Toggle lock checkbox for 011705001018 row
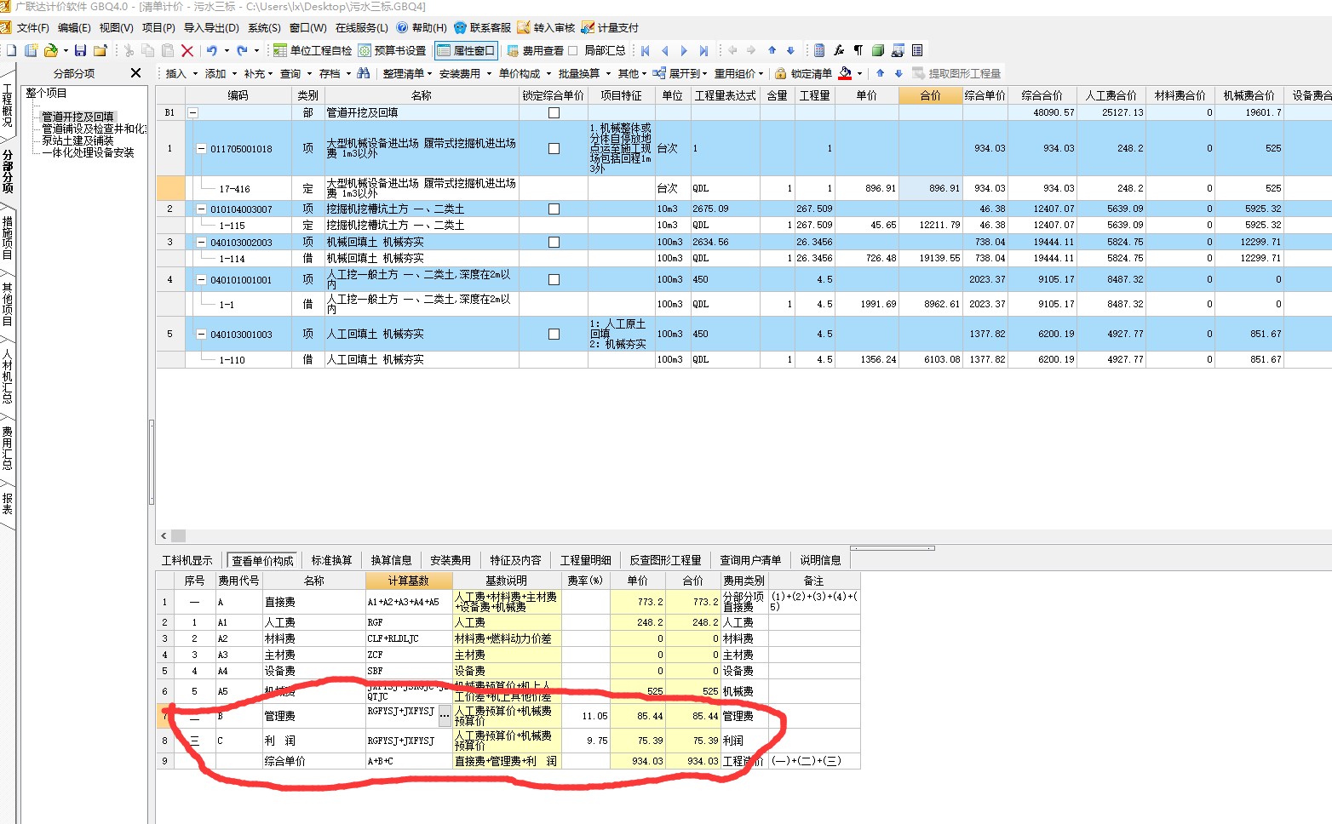The height and width of the screenshot is (824, 1332). 554,148
